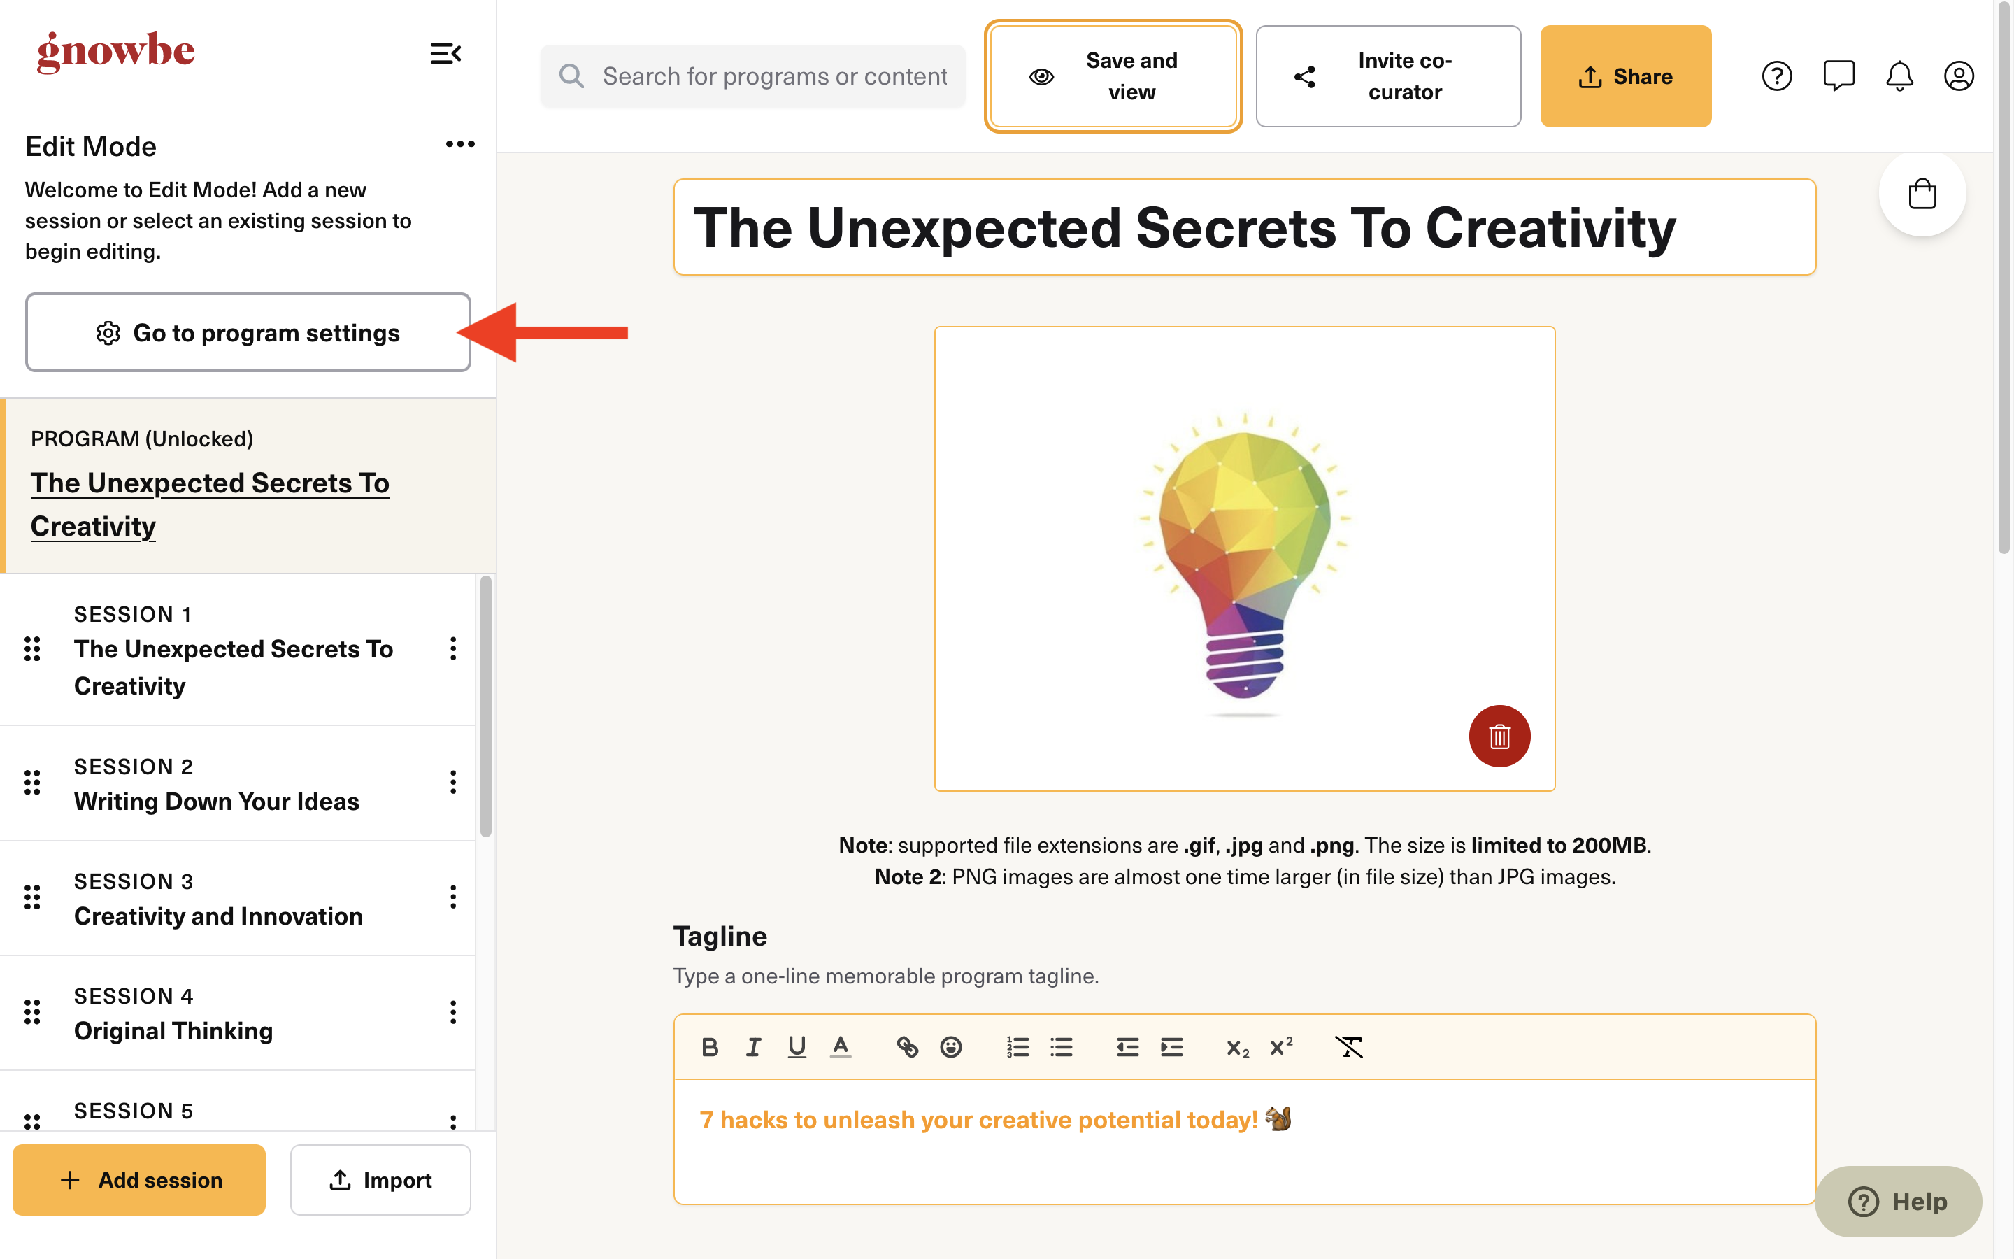Image resolution: width=2014 pixels, height=1259 pixels.
Task: Click the Session 4 drag handle
Action: coord(32,1011)
